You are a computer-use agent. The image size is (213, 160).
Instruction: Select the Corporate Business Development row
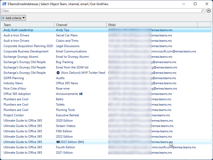click(26, 51)
